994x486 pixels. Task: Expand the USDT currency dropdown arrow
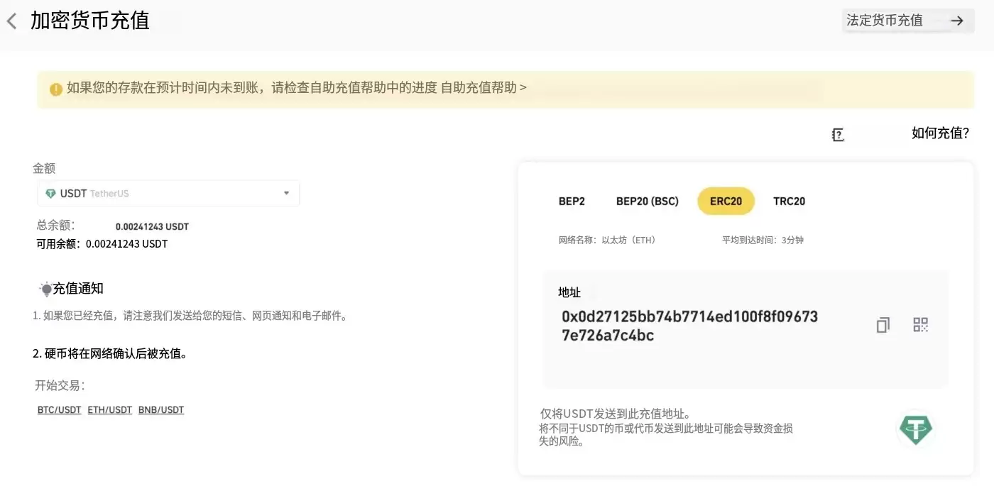point(286,194)
